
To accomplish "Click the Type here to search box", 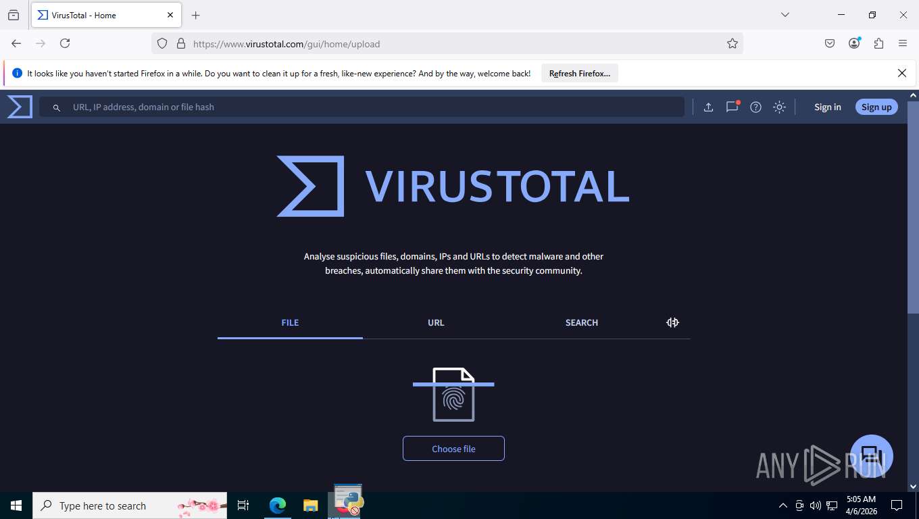I will [130, 505].
